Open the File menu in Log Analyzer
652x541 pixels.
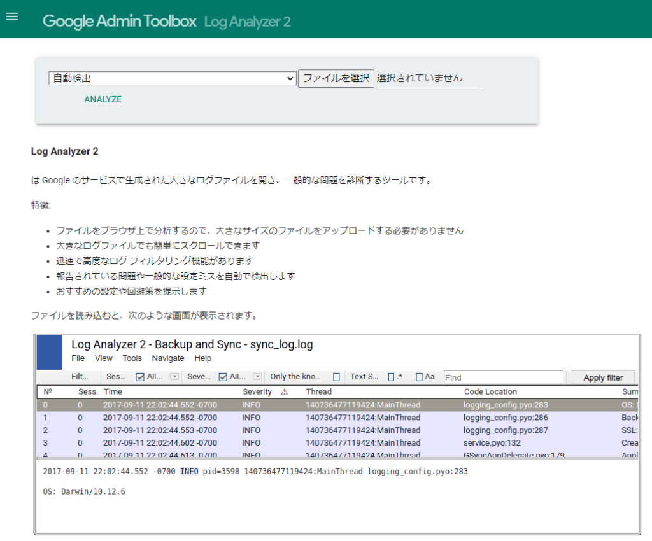78,358
